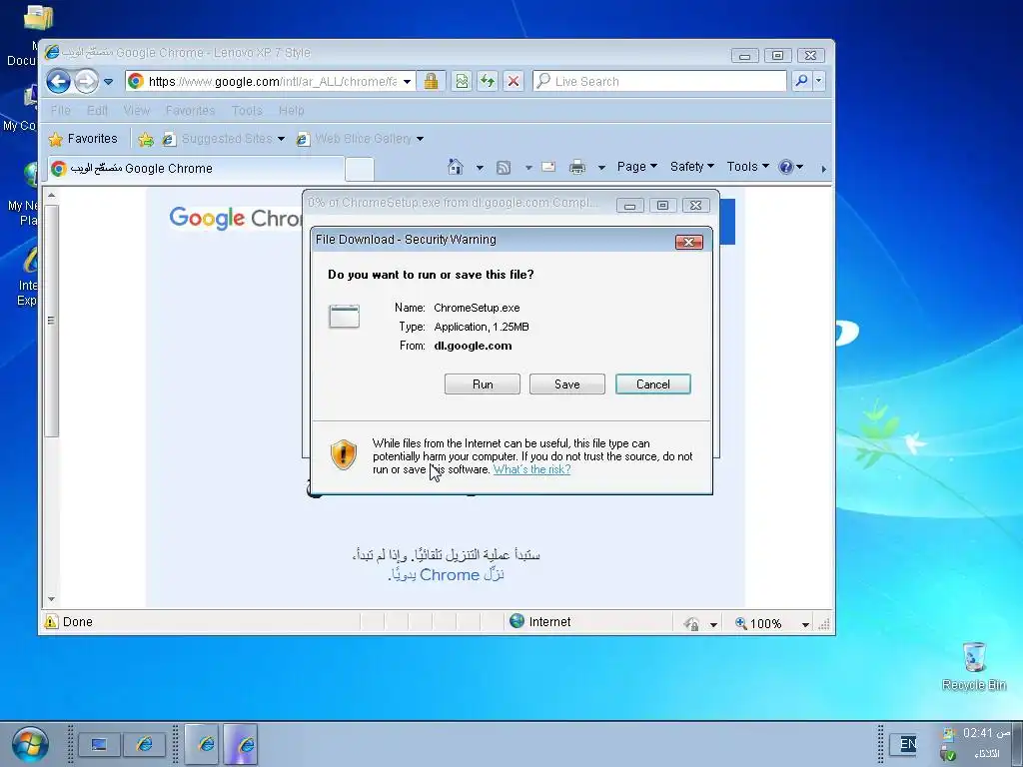Click scroll down arrow on page scrollbar
The image size is (1023, 767).
point(51,599)
